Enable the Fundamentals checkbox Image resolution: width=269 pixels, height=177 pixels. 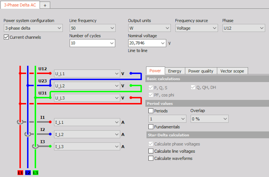pos(151,127)
